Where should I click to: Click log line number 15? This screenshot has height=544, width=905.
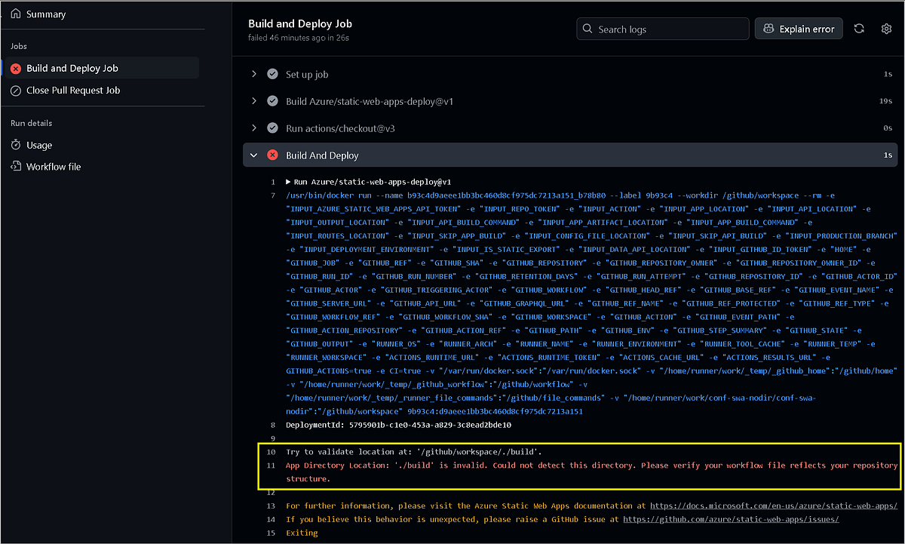[x=271, y=533]
